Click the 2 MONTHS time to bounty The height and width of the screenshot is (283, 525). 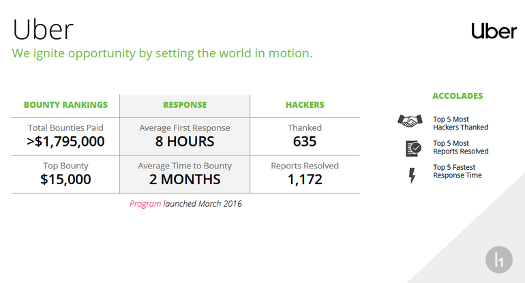coord(185,179)
